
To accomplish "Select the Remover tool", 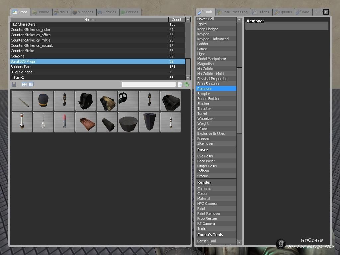I will click(x=216, y=89).
